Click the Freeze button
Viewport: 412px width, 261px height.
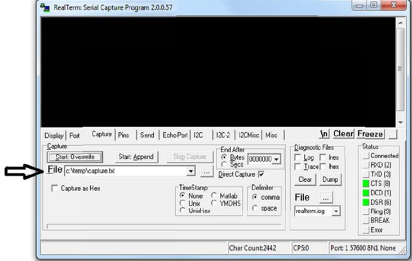coord(370,134)
